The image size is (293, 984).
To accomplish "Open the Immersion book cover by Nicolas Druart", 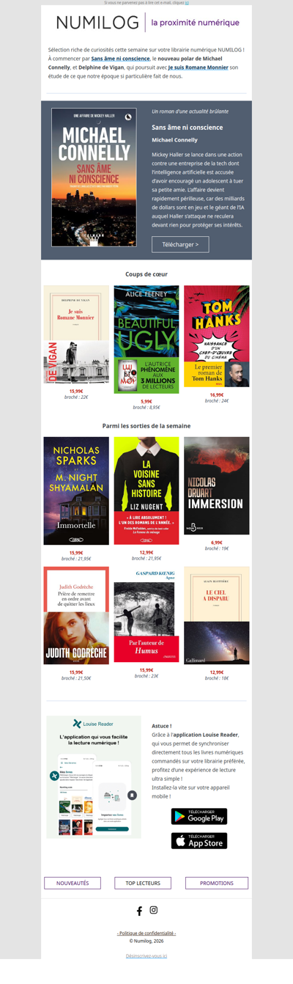I will tap(217, 486).
